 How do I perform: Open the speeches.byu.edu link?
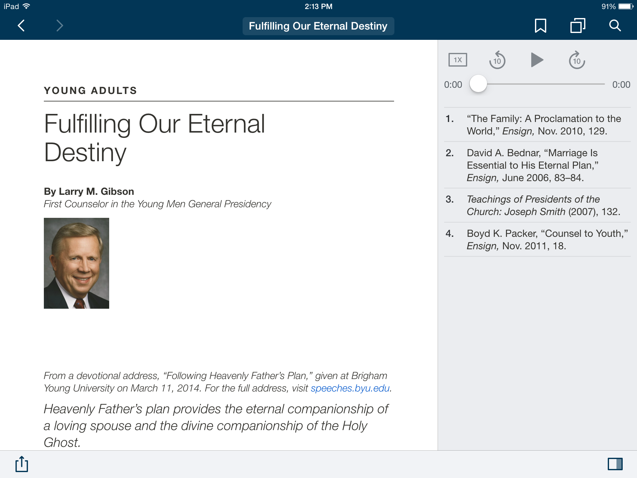point(350,388)
